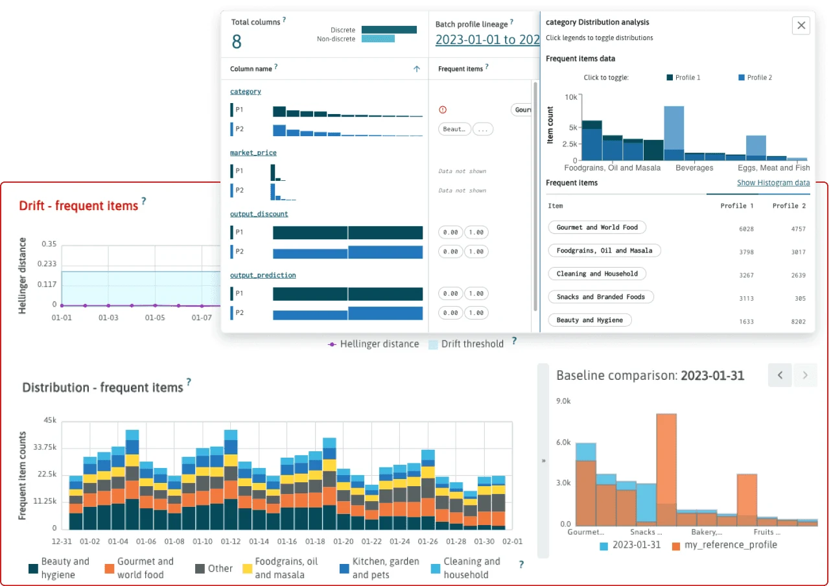Select Snacks and Branded Foods item chip
This screenshot has height=586, width=831.
click(x=601, y=297)
